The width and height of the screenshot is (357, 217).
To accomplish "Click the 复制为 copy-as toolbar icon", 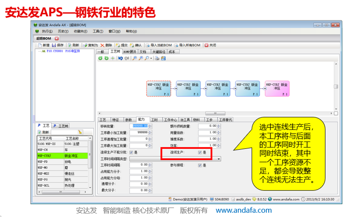I will [85, 45].
